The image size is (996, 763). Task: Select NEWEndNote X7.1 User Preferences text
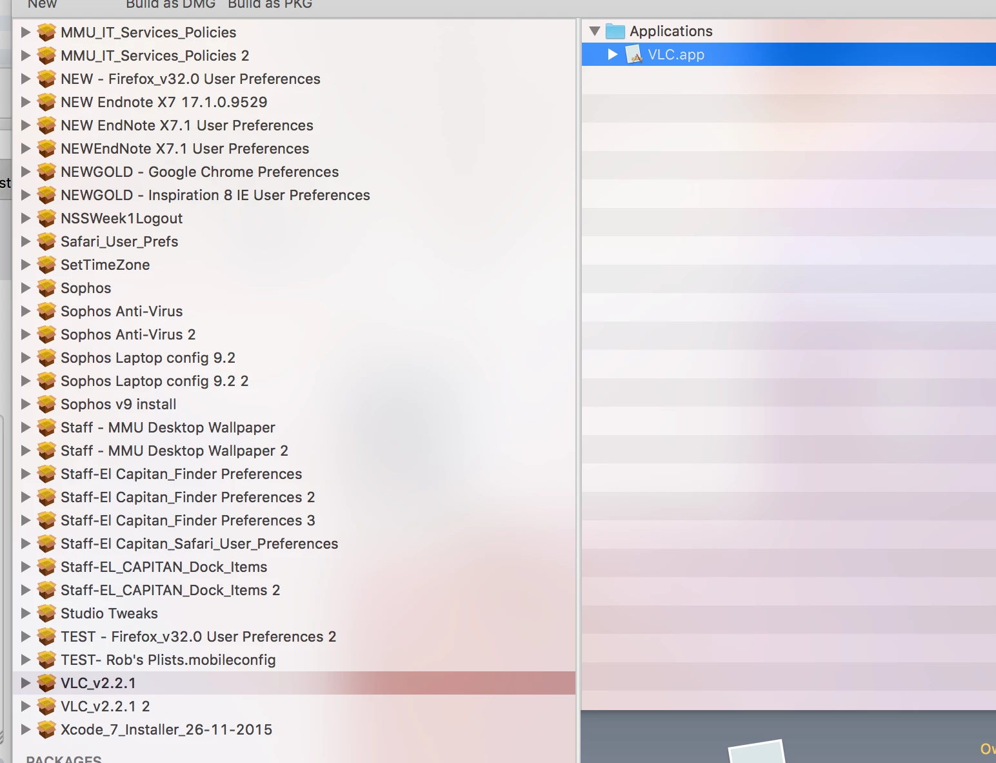point(185,148)
